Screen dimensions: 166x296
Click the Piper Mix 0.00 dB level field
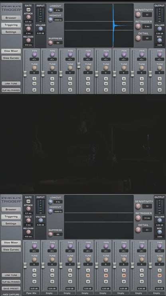point(34,289)
